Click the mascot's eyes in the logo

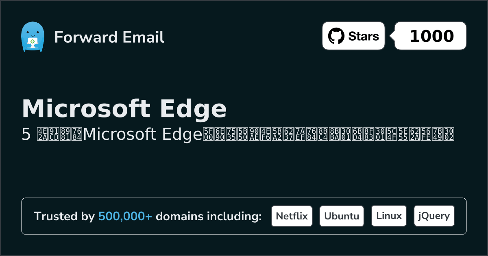[x=32, y=33]
